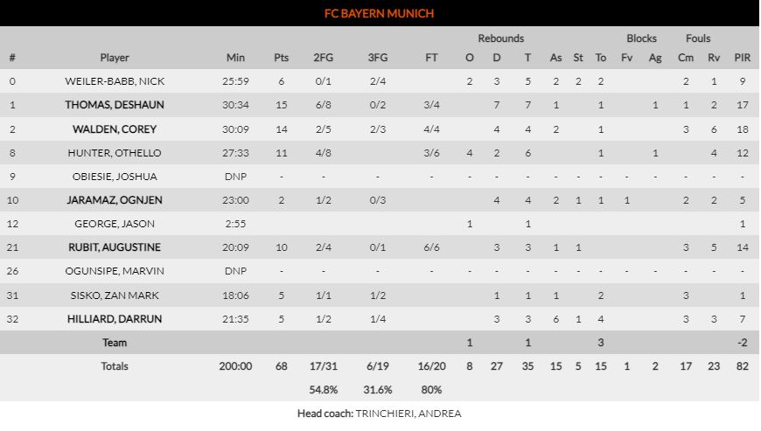Click the Pts column header
Image resolution: width=761 pixels, height=431 pixels.
281,58
